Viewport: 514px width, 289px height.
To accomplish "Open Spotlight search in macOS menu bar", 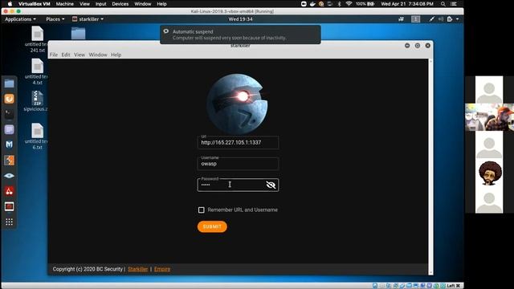I will coord(443,4).
